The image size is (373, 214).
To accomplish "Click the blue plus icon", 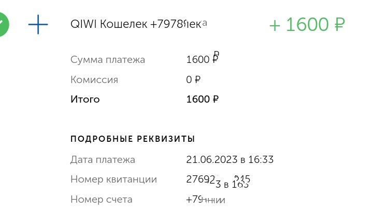I will [x=38, y=24].
